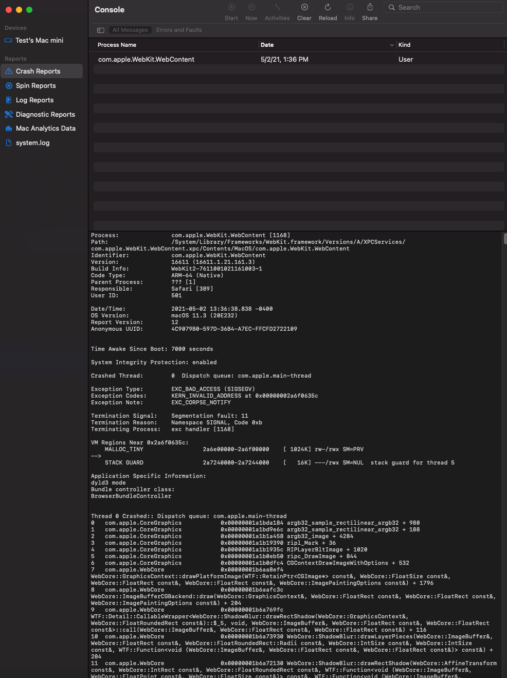Minimize the Console window
Viewport: 507px width, 678px height.
point(19,10)
